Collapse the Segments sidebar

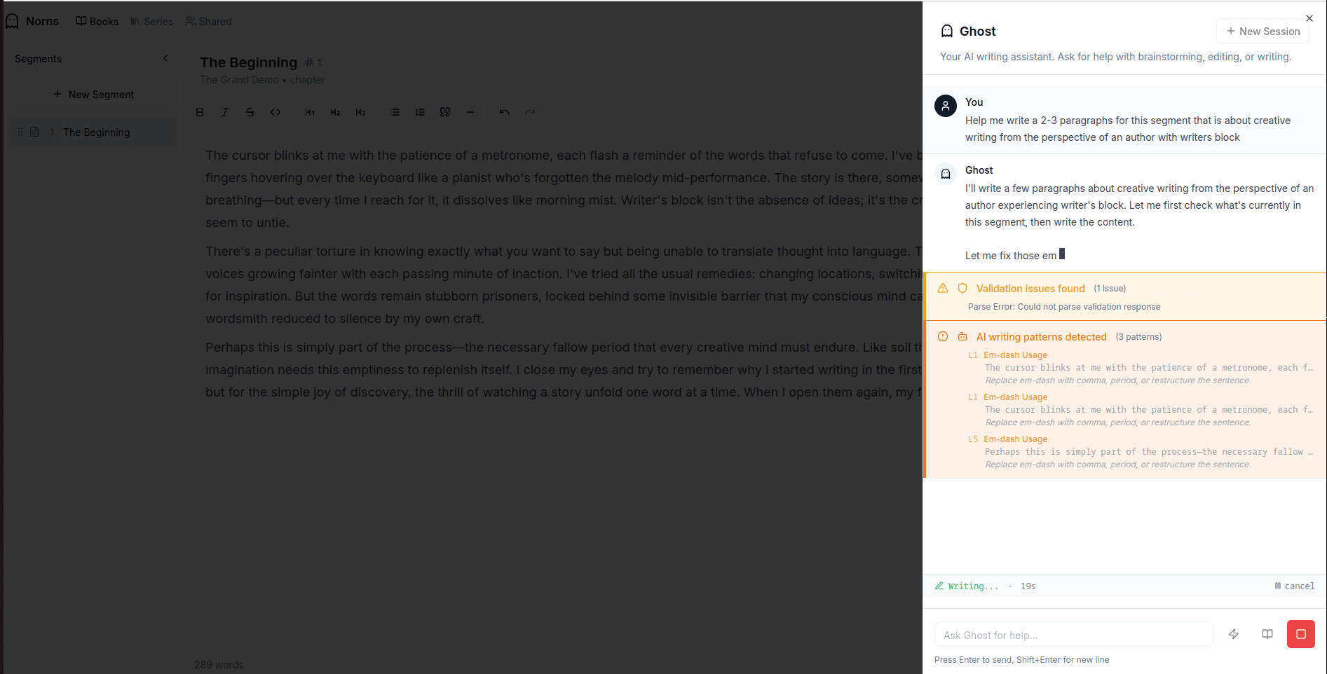click(x=165, y=59)
